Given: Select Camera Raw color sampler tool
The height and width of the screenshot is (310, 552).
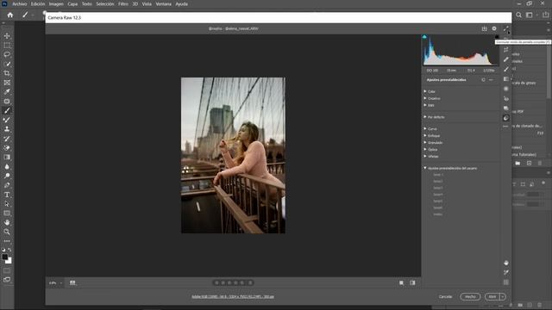Looking at the screenshot, I should click(x=506, y=273).
